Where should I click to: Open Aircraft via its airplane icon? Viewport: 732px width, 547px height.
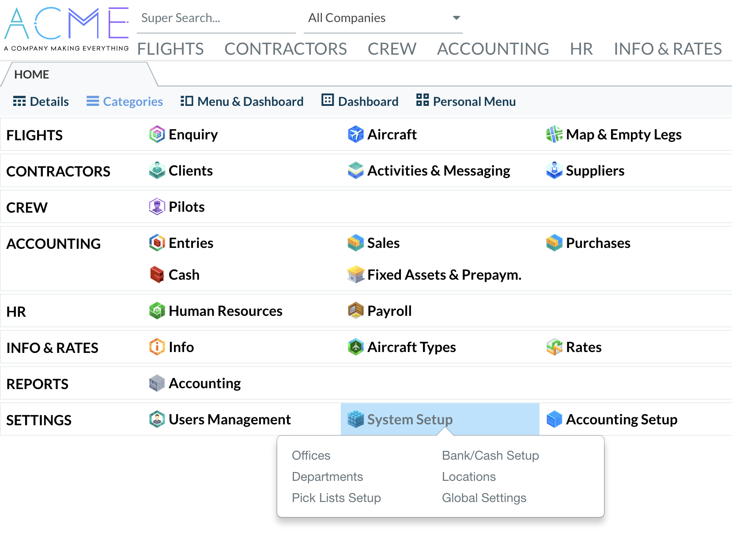pyautogui.click(x=355, y=135)
